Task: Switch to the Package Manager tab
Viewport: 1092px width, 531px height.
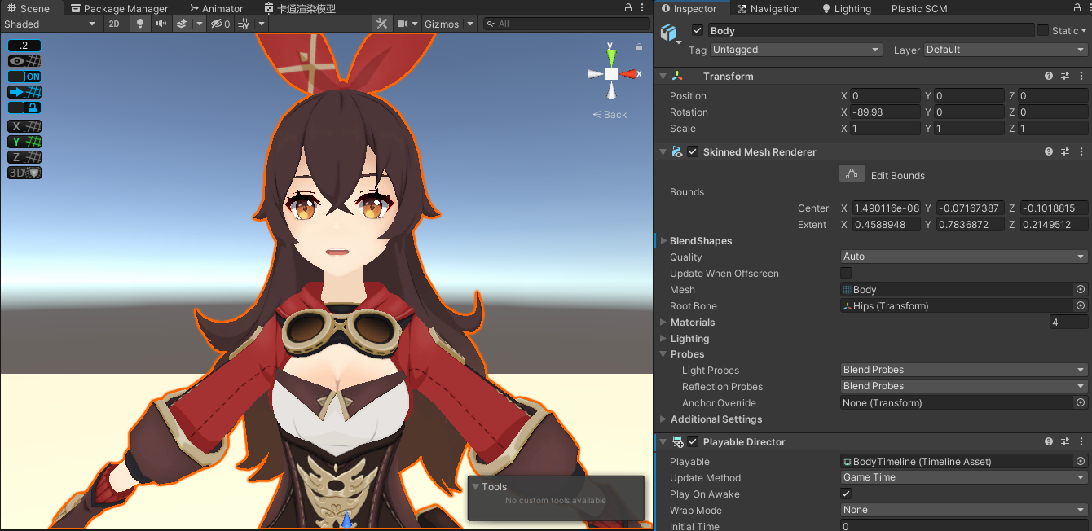Action: 119,8
